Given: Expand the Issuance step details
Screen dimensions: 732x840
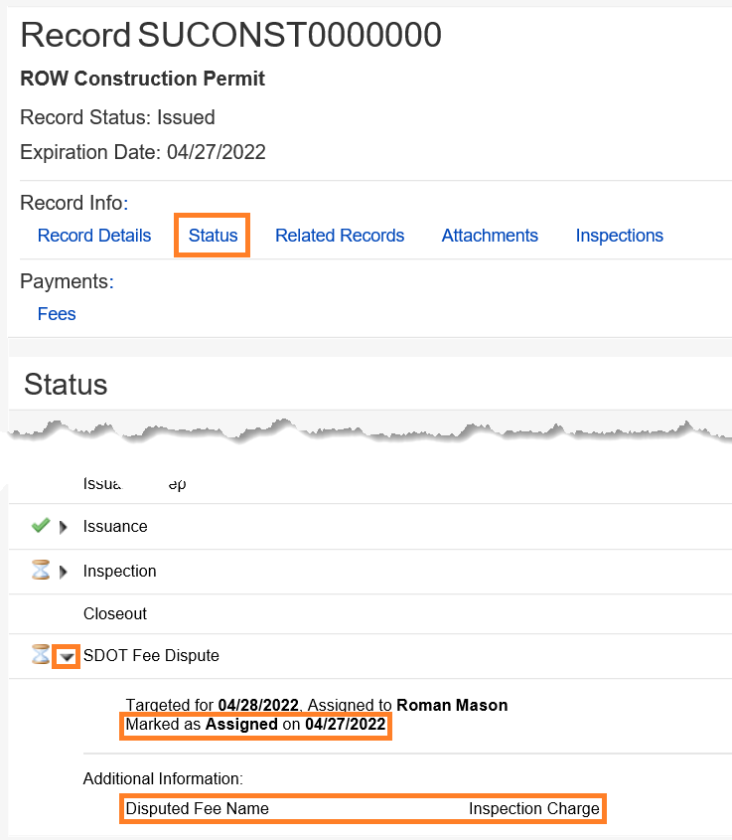Looking at the screenshot, I should tap(65, 527).
